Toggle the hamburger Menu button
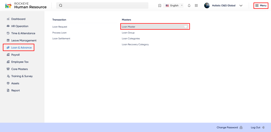 (261, 6)
